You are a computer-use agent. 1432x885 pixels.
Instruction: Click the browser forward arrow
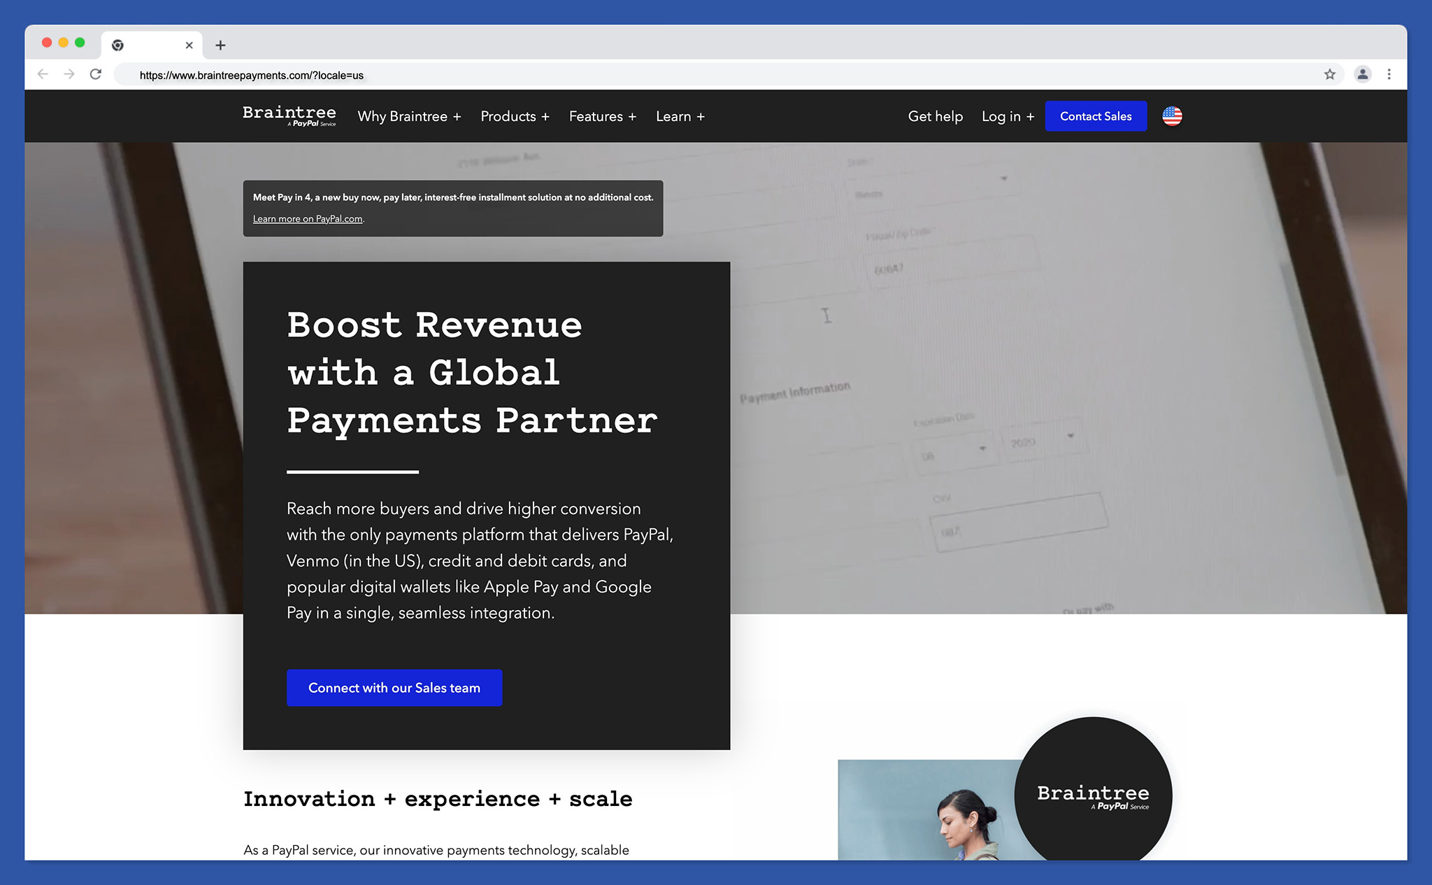69,74
